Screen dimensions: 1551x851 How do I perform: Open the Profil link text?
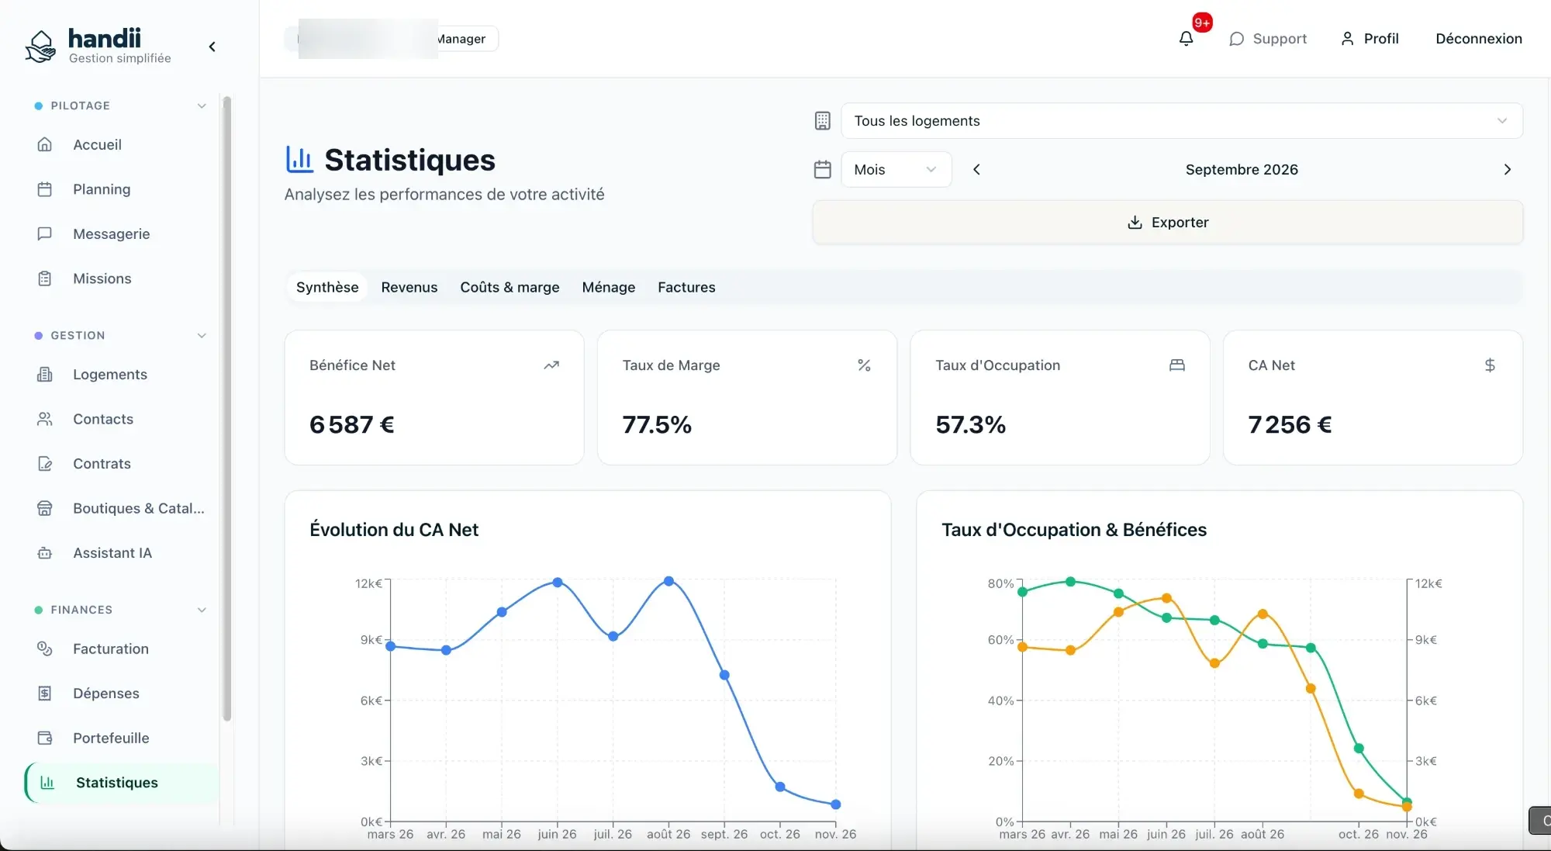point(1381,39)
